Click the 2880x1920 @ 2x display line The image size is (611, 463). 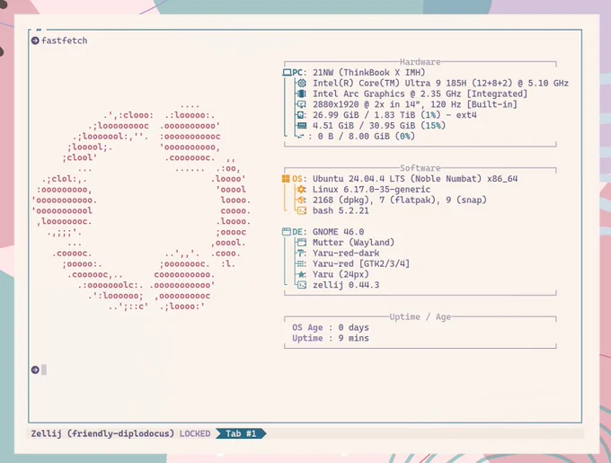[x=415, y=104]
